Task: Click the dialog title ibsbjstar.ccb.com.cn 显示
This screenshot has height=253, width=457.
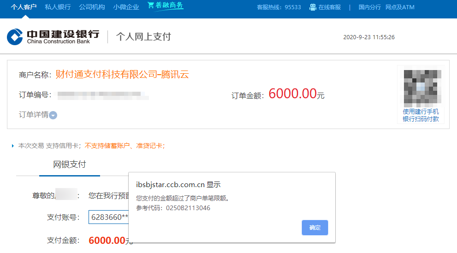Action: [178, 185]
